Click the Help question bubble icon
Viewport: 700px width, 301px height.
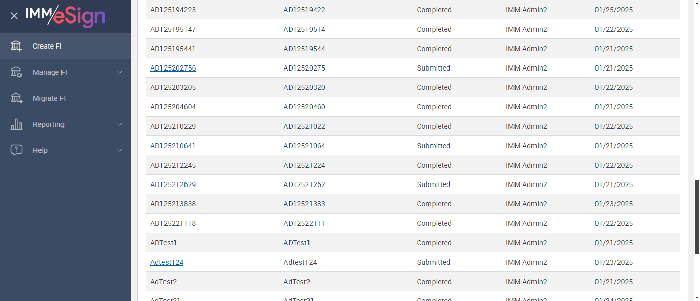[x=16, y=150]
